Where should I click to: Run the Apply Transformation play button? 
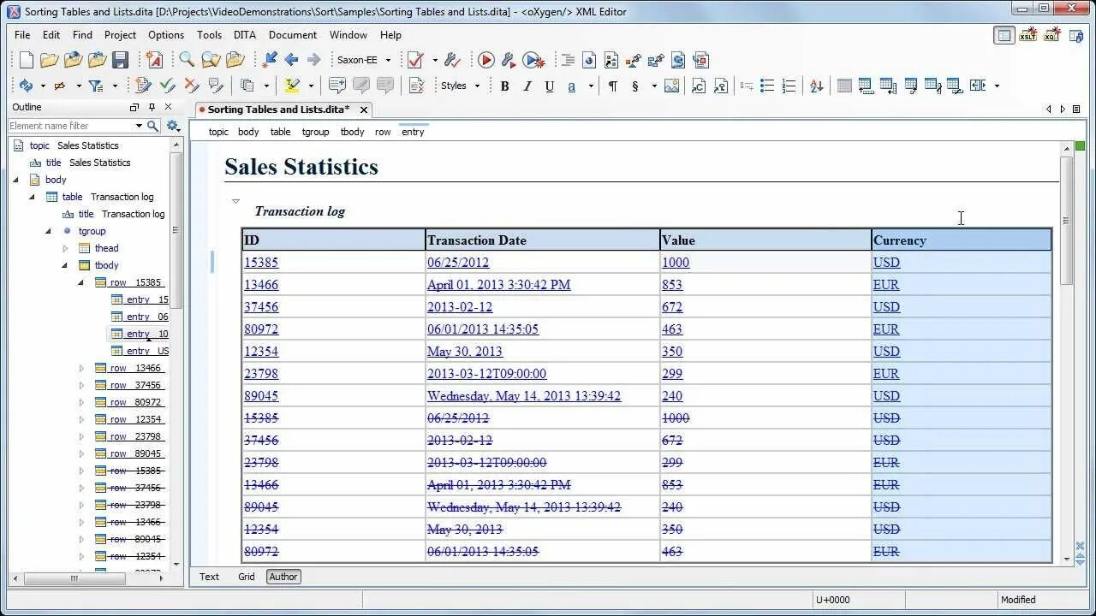point(485,60)
